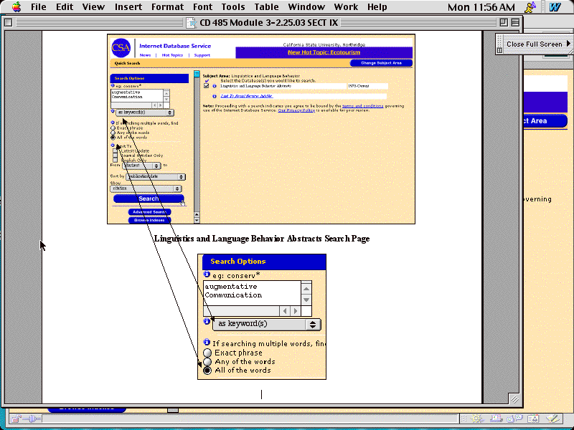Viewport: 574px width, 430px height.
Task: Click the padlock icon in bottom status bar
Action: click(15, 419)
